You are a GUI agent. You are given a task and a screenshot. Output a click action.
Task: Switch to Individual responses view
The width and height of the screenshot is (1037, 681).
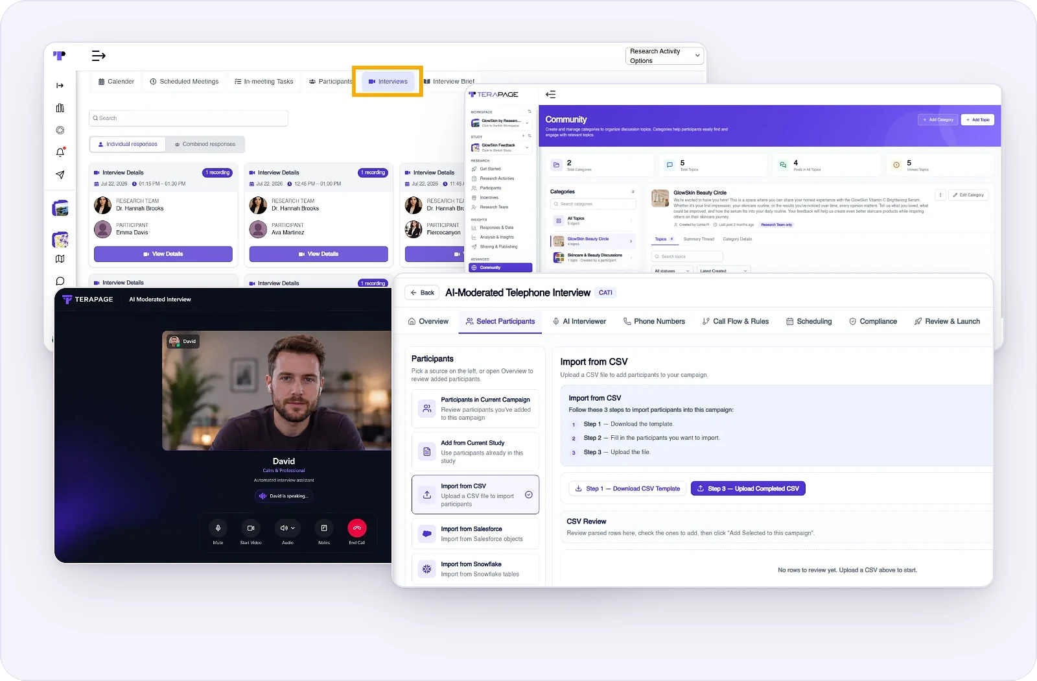[x=128, y=144]
